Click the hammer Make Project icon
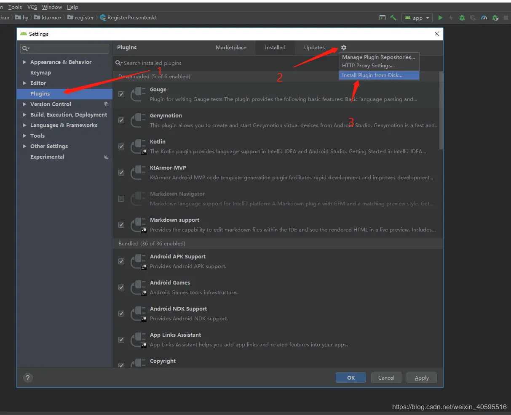 [393, 18]
